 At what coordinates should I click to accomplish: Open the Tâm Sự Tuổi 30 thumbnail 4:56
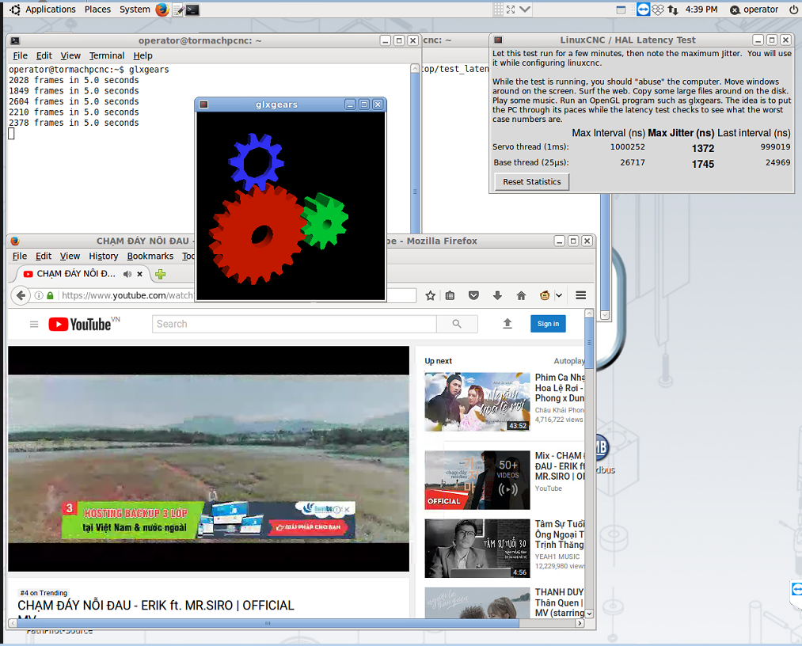(x=477, y=549)
